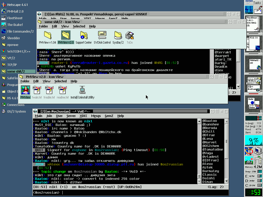Open the SysBar/2 folder icon
The image size is (263, 197).
click(x=118, y=37)
